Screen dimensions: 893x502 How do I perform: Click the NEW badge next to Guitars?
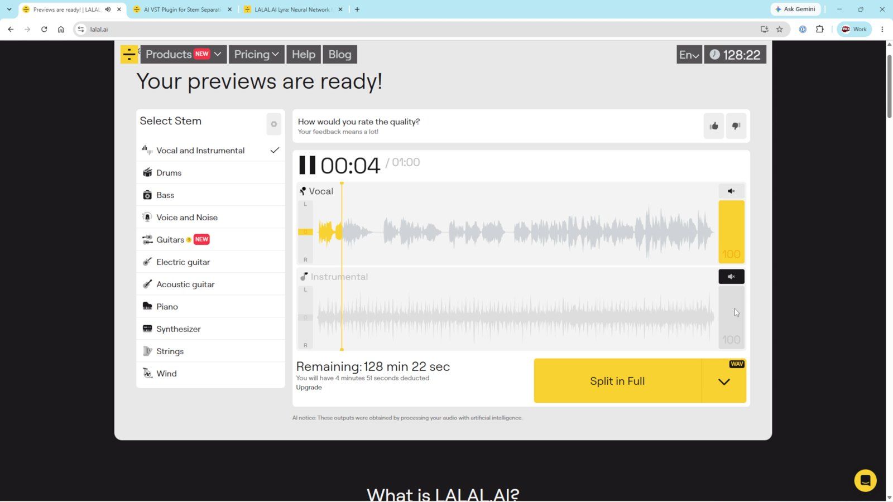[201, 239]
